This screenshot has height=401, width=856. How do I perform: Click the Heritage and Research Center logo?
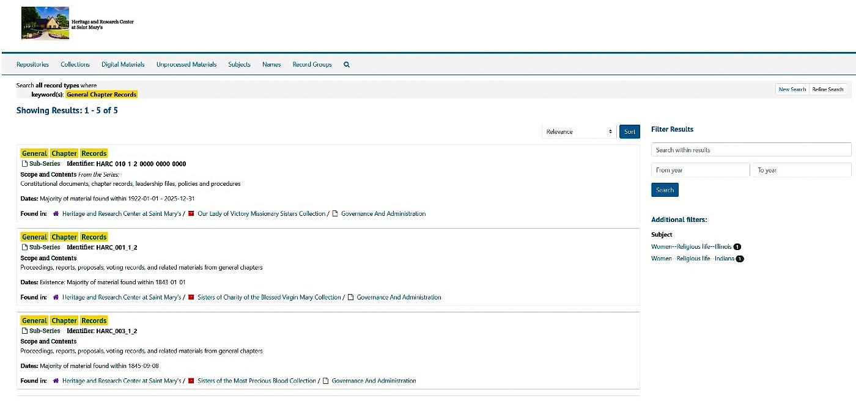click(45, 22)
